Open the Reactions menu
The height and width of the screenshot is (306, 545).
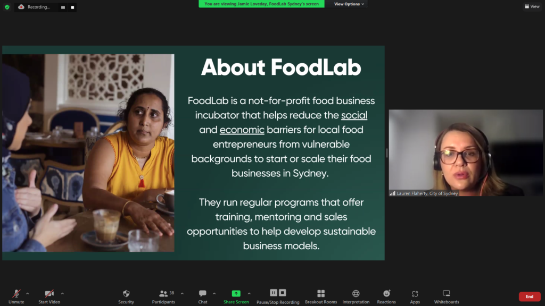pyautogui.click(x=386, y=296)
